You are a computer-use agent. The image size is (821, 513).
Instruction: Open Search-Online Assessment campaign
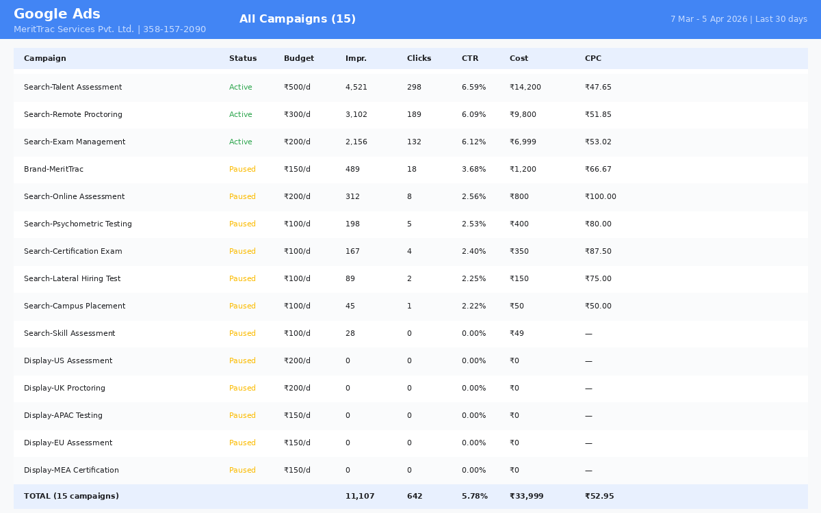74,197
